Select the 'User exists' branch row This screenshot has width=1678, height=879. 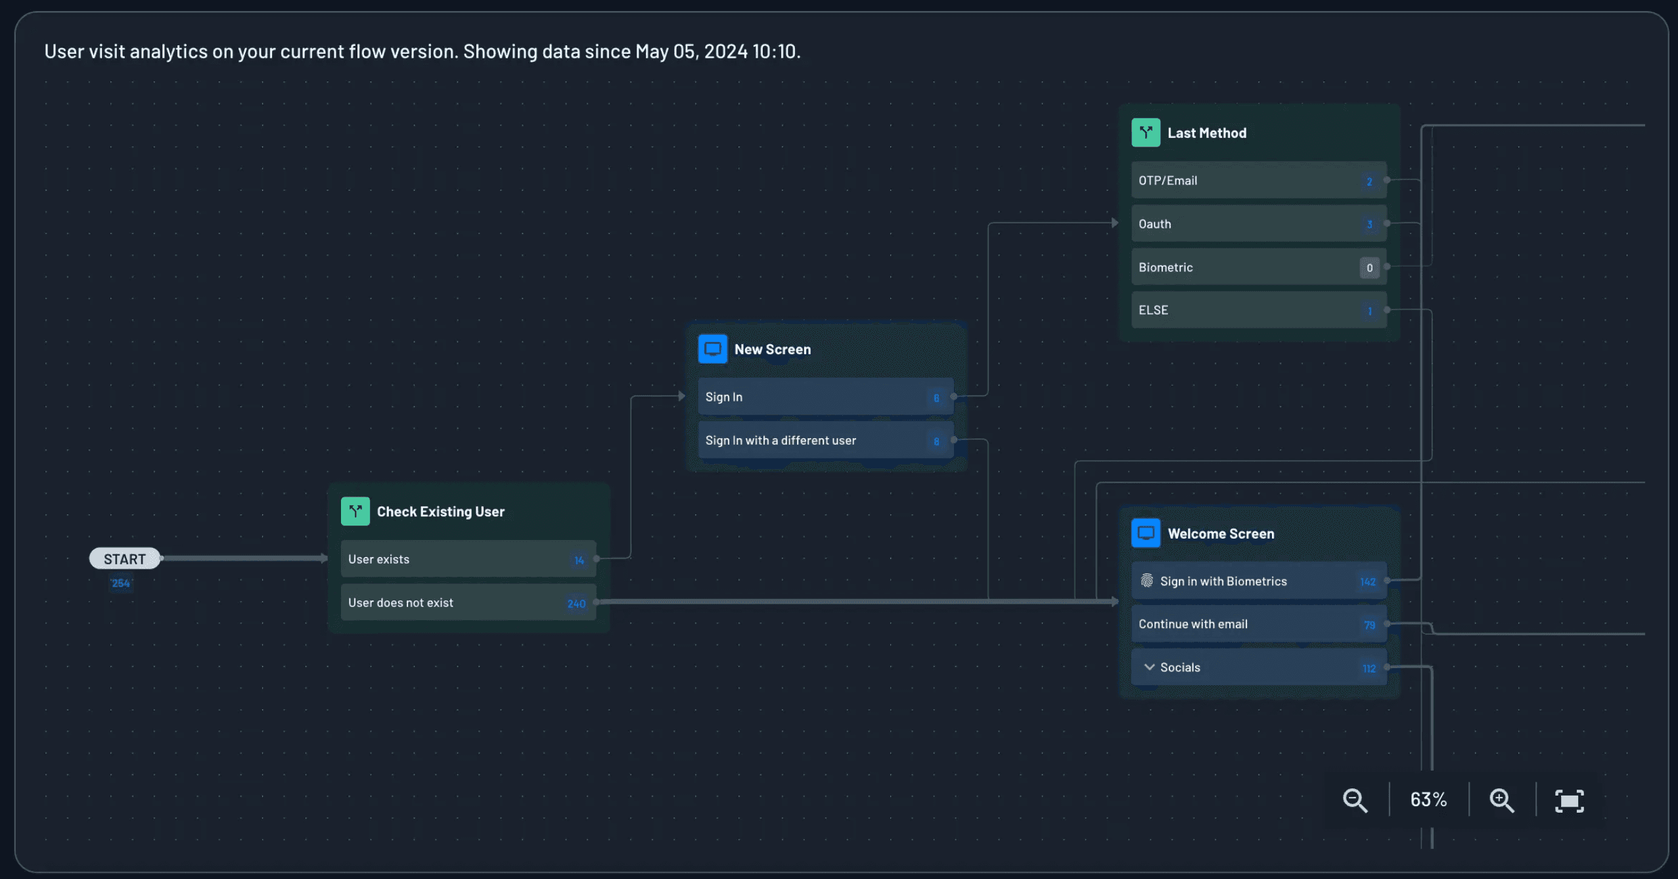pos(467,558)
